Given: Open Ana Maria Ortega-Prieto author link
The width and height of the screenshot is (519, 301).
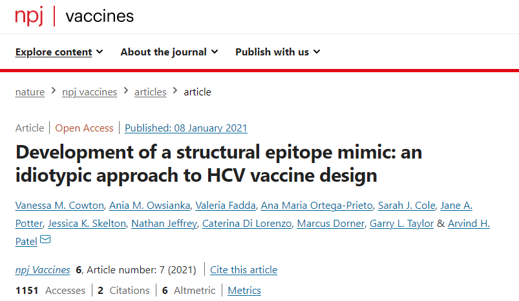Looking at the screenshot, I should click(x=317, y=206).
